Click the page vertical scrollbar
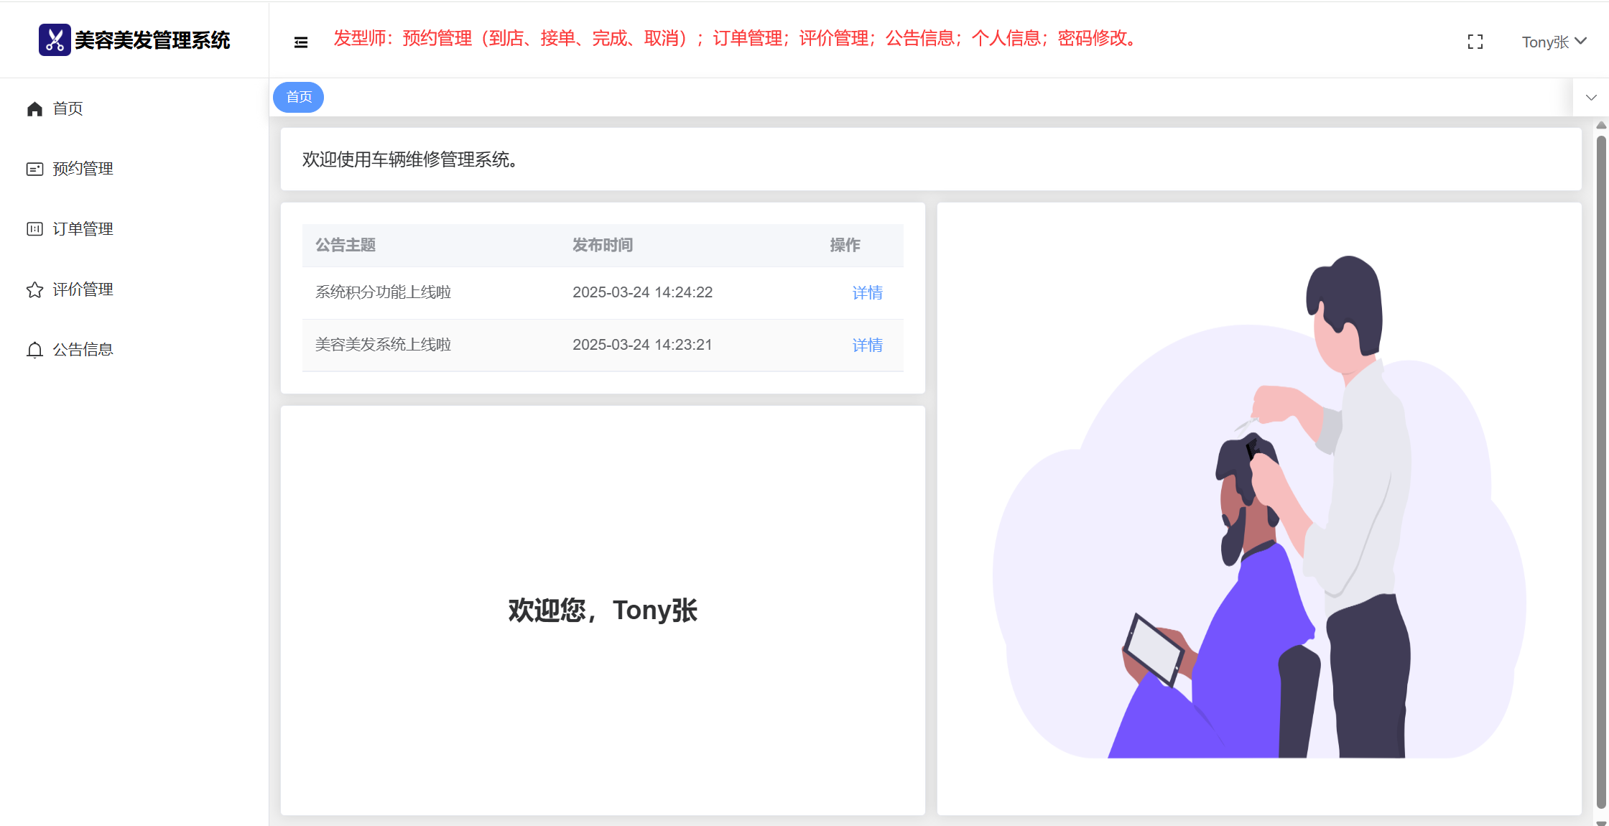The image size is (1609, 826). [x=1601, y=467]
